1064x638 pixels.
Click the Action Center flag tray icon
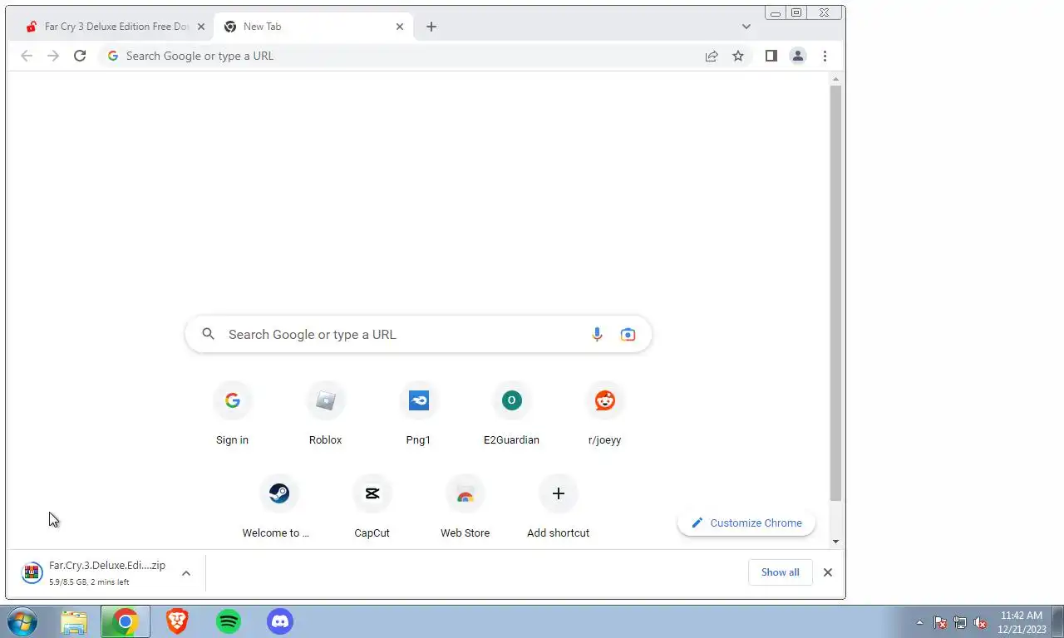click(940, 622)
